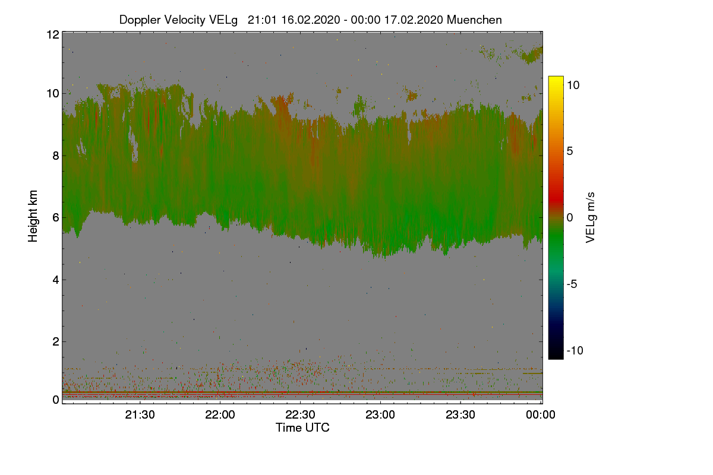Click the 'Muenchen' station name in title

pos(474,20)
